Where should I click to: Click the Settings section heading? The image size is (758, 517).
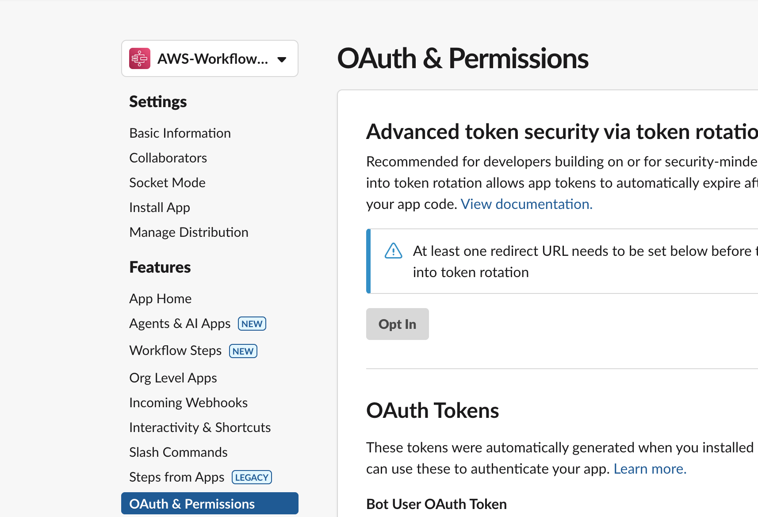[x=158, y=102]
